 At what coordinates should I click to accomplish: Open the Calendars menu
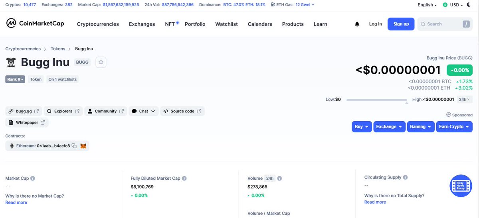click(260, 24)
